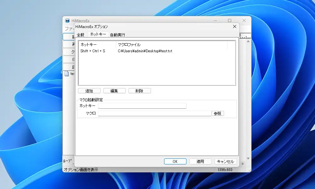The width and height of the screenshot is (315, 189).
Task: Confirm settings with the OK button
Action: pos(175,161)
